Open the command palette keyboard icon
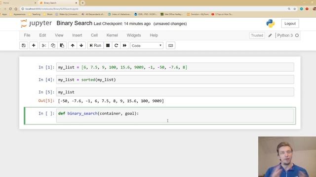This screenshot has width=316, height=177. click(170, 46)
